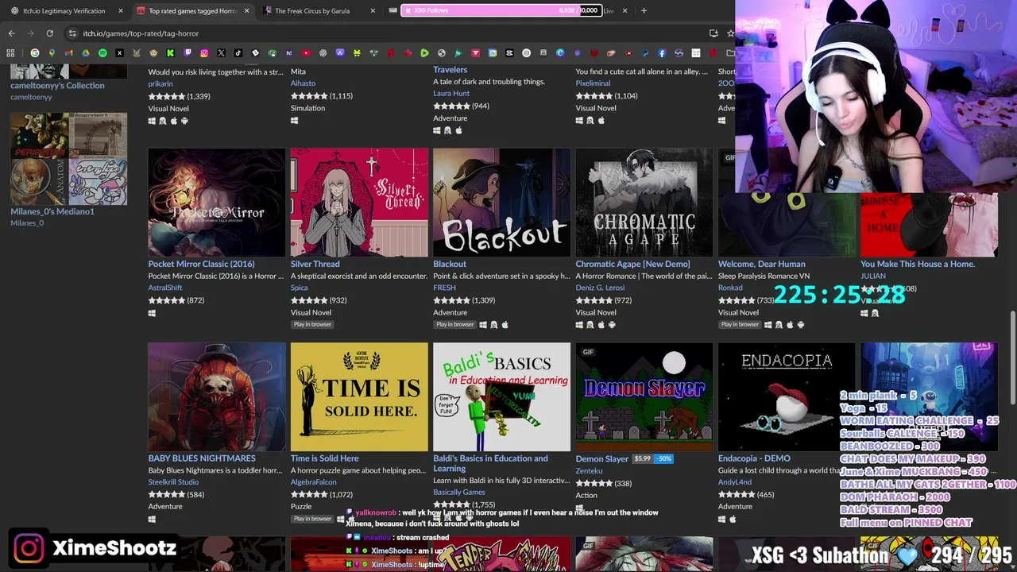Open the Google Drive bookmark icon
This screenshot has height=572, width=1017.
tap(86, 53)
